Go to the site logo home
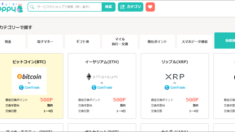Viewport: 235px width, 132px height. pos(11,7)
